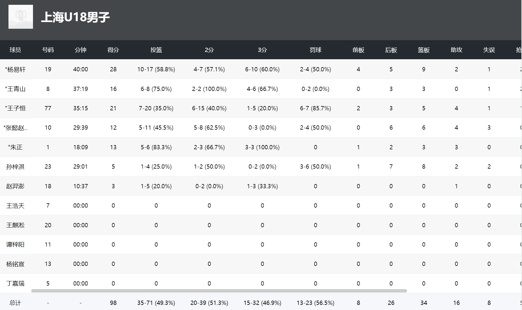Screen dimensions: 522x310
Task: Open player 杨易轩's name
Action: point(15,69)
